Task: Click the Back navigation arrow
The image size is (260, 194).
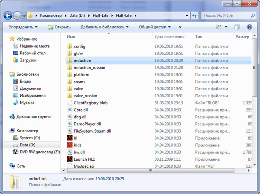Action: pyautogui.click(x=8, y=16)
